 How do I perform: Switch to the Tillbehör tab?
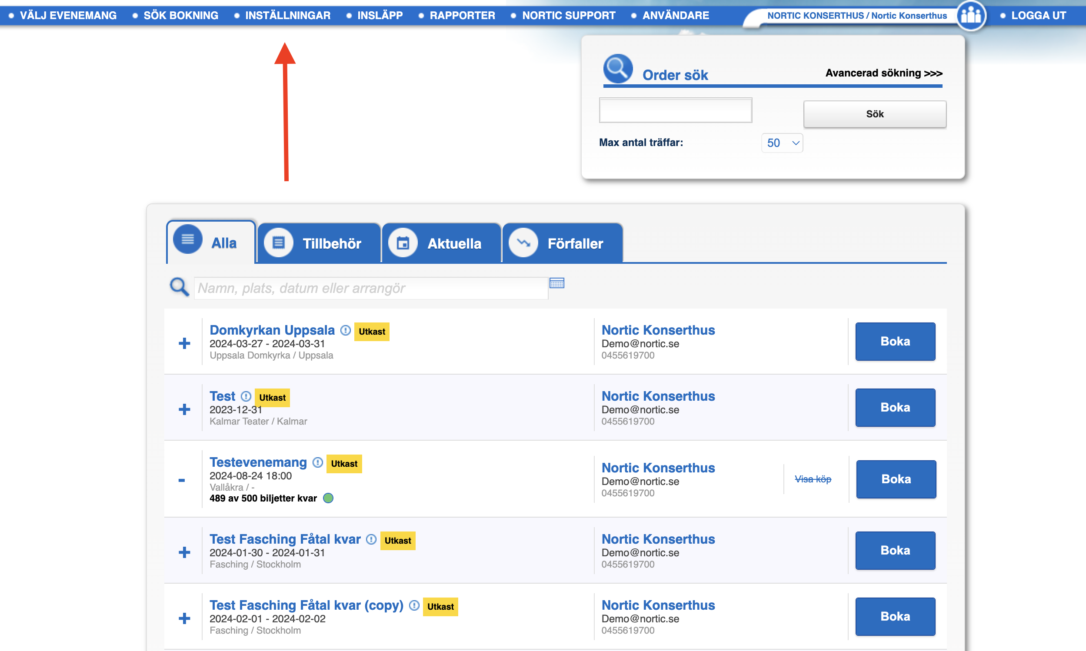pyautogui.click(x=319, y=243)
